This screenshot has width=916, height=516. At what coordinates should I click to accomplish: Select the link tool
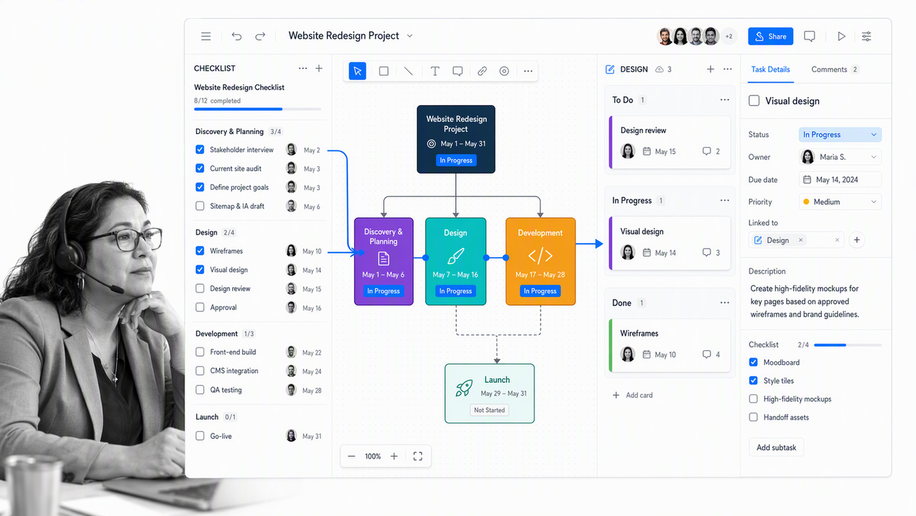(482, 71)
